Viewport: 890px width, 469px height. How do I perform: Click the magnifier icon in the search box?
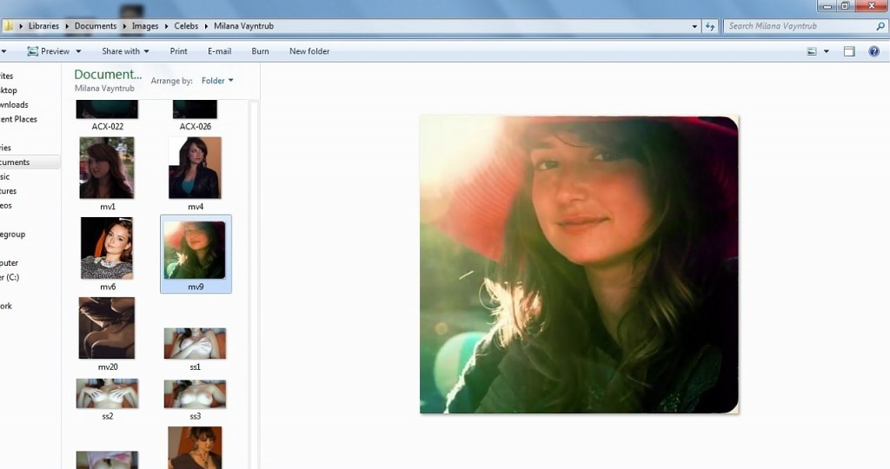(x=880, y=26)
